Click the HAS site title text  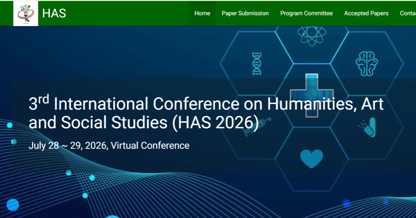click(x=54, y=13)
